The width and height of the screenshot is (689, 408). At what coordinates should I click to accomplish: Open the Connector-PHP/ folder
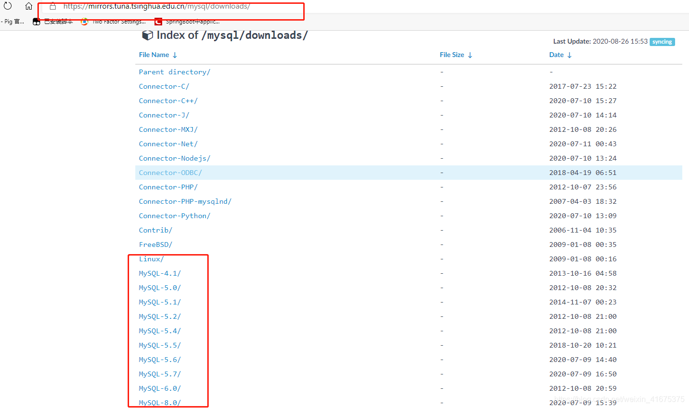[168, 187]
